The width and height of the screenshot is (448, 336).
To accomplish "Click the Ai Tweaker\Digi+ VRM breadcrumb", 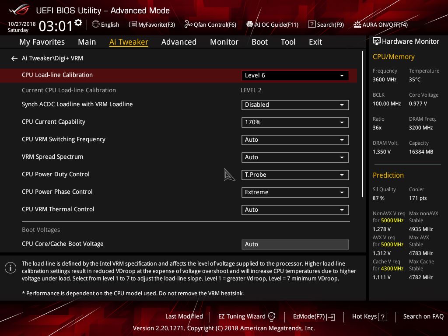I will tap(52, 58).
